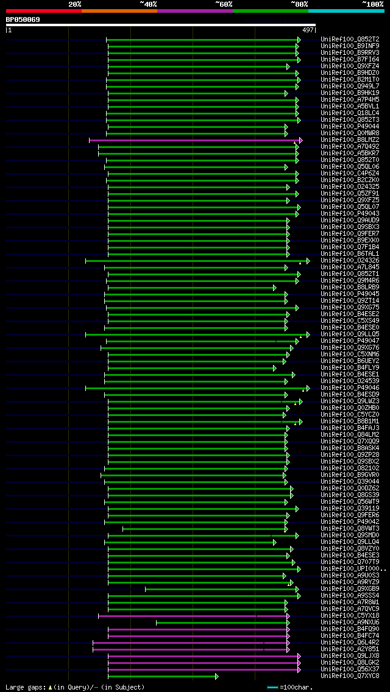Click the long green alignment bar for UniRef100_O24326
Image resolution: width=390 pixels, height=692 pixels.
pos(197,261)
